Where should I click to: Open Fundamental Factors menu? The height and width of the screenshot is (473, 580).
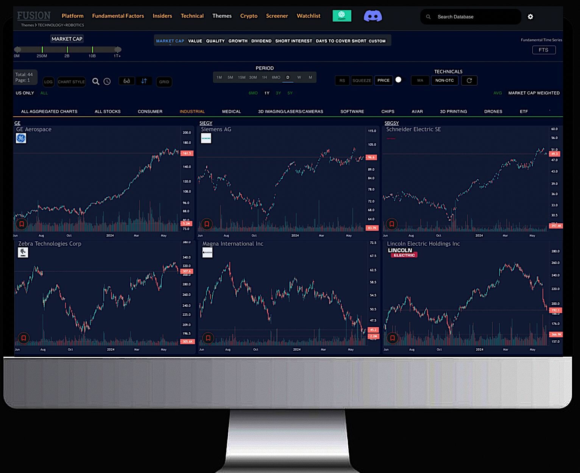coord(118,16)
